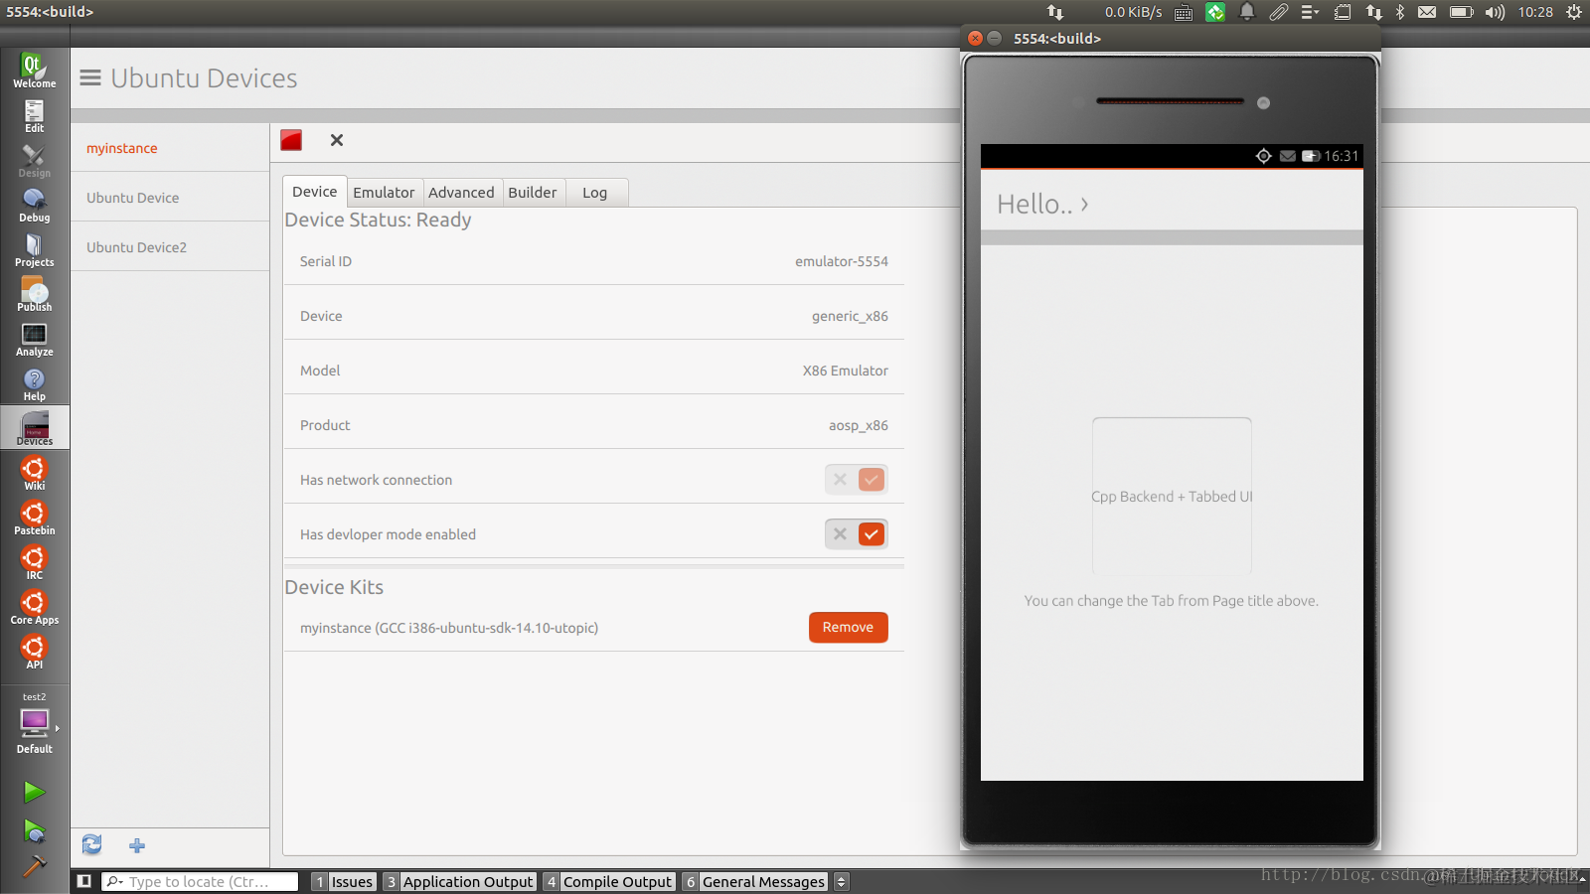Viewport: 1590px width, 894px height.
Task: Switch to the Builder tab
Action: point(533,193)
